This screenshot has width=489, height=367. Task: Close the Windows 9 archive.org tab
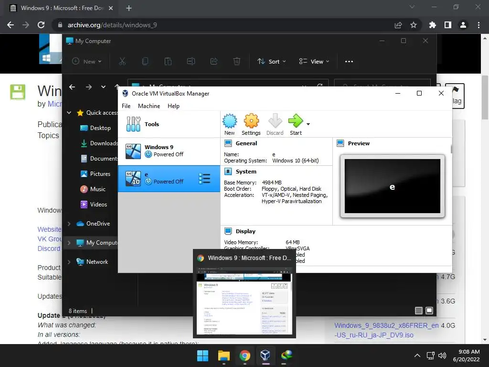[x=111, y=8]
